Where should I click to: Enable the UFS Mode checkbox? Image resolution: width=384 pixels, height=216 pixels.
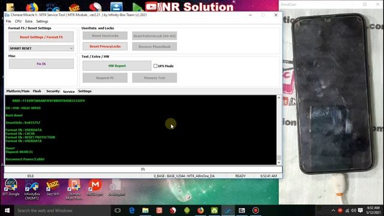(x=155, y=66)
